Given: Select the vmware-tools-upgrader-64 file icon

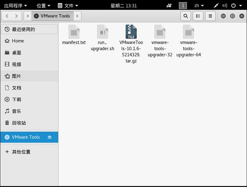Looking at the screenshot, I should coord(188,32).
